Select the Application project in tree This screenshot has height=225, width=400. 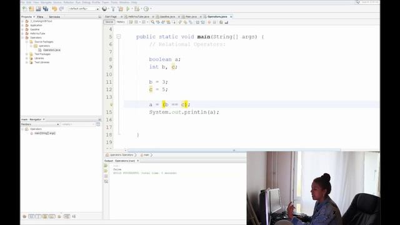pyautogui.click(x=36, y=25)
